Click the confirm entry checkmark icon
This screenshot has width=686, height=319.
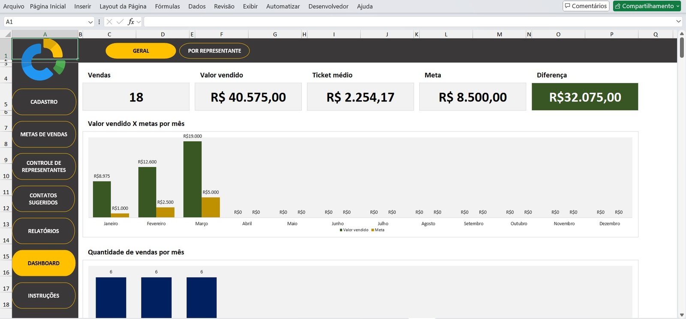120,22
